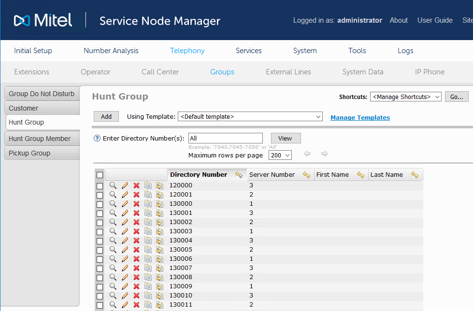
Task: Switch to the External Lines tab
Action: pyautogui.click(x=288, y=72)
